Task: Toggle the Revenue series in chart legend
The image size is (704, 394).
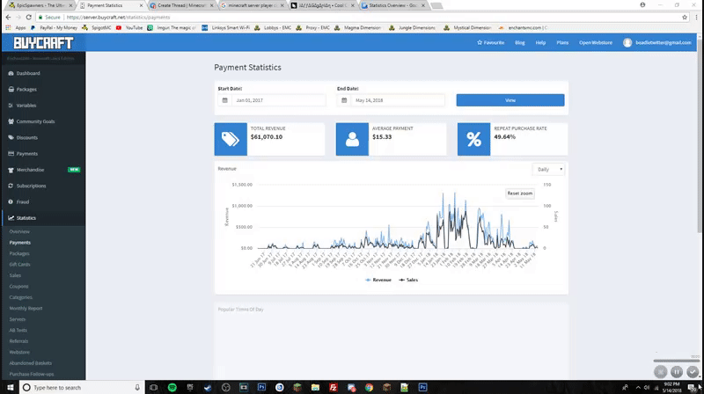Action: (378, 280)
